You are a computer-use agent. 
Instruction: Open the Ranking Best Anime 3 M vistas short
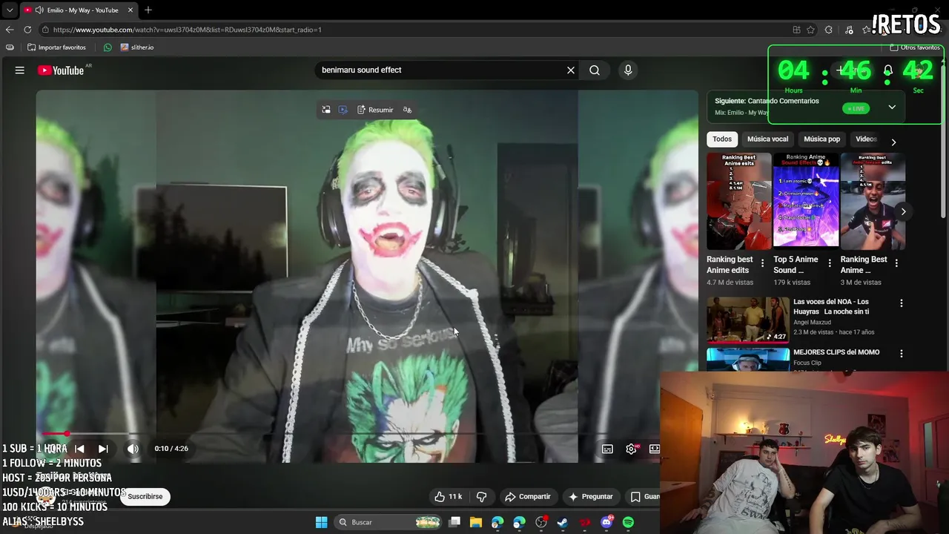[x=873, y=201]
